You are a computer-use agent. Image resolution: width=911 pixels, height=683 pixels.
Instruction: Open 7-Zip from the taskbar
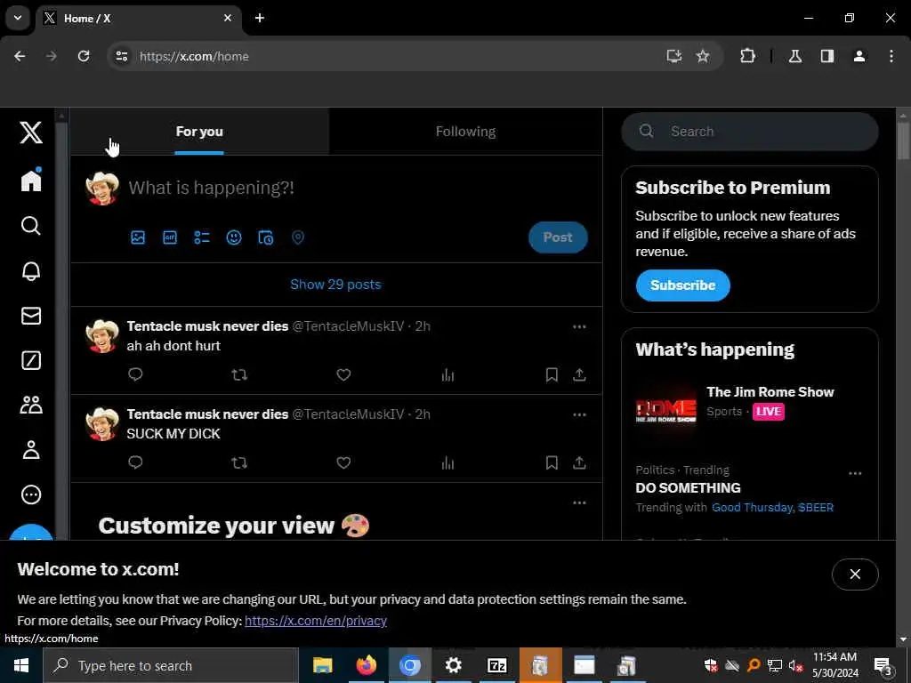click(496, 665)
